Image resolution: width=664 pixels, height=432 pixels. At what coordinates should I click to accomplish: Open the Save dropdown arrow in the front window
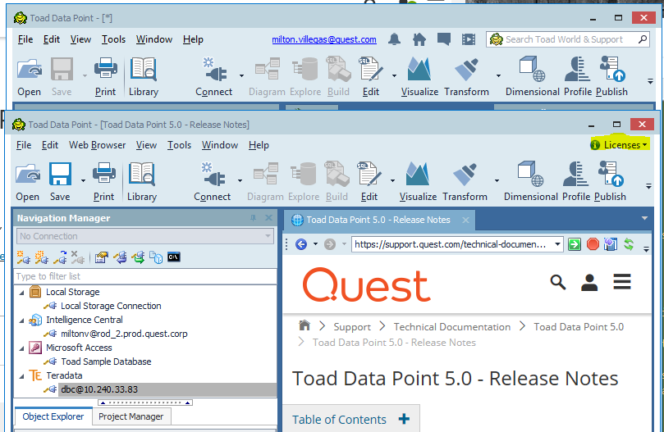click(83, 180)
